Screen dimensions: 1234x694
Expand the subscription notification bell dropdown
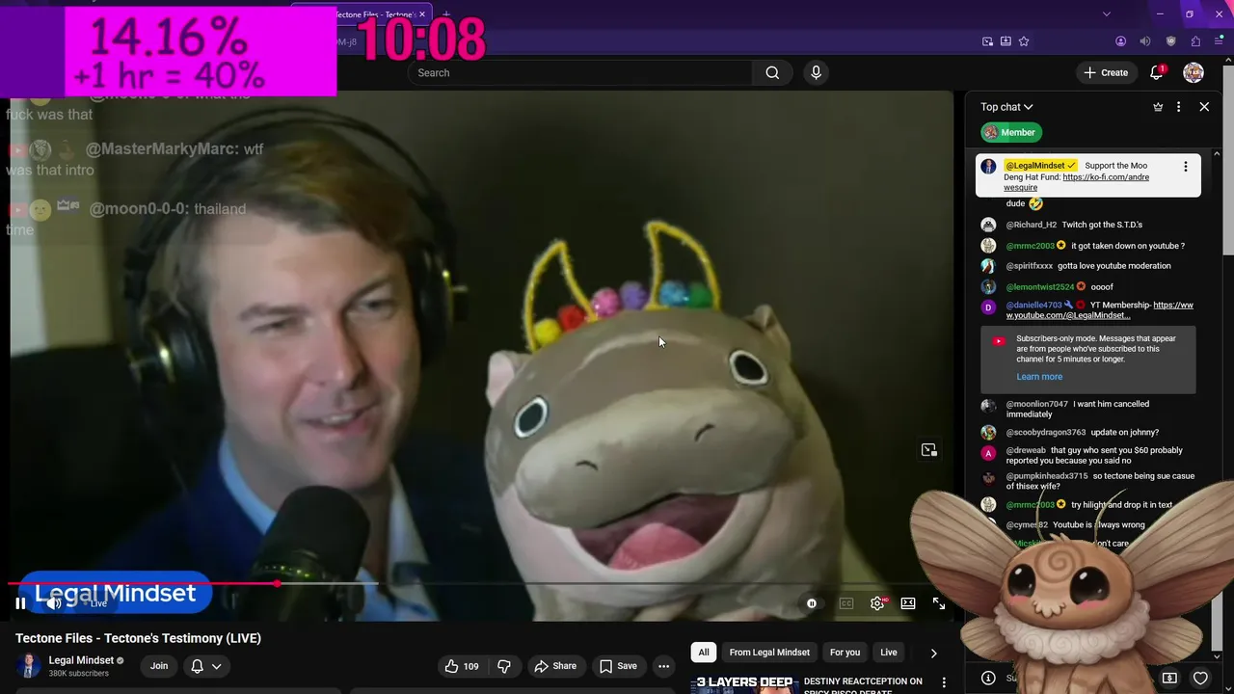206,666
